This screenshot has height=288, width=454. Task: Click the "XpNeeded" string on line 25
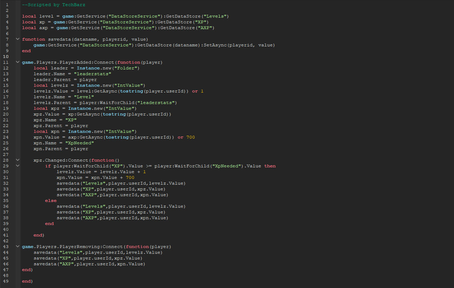click(80, 143)
